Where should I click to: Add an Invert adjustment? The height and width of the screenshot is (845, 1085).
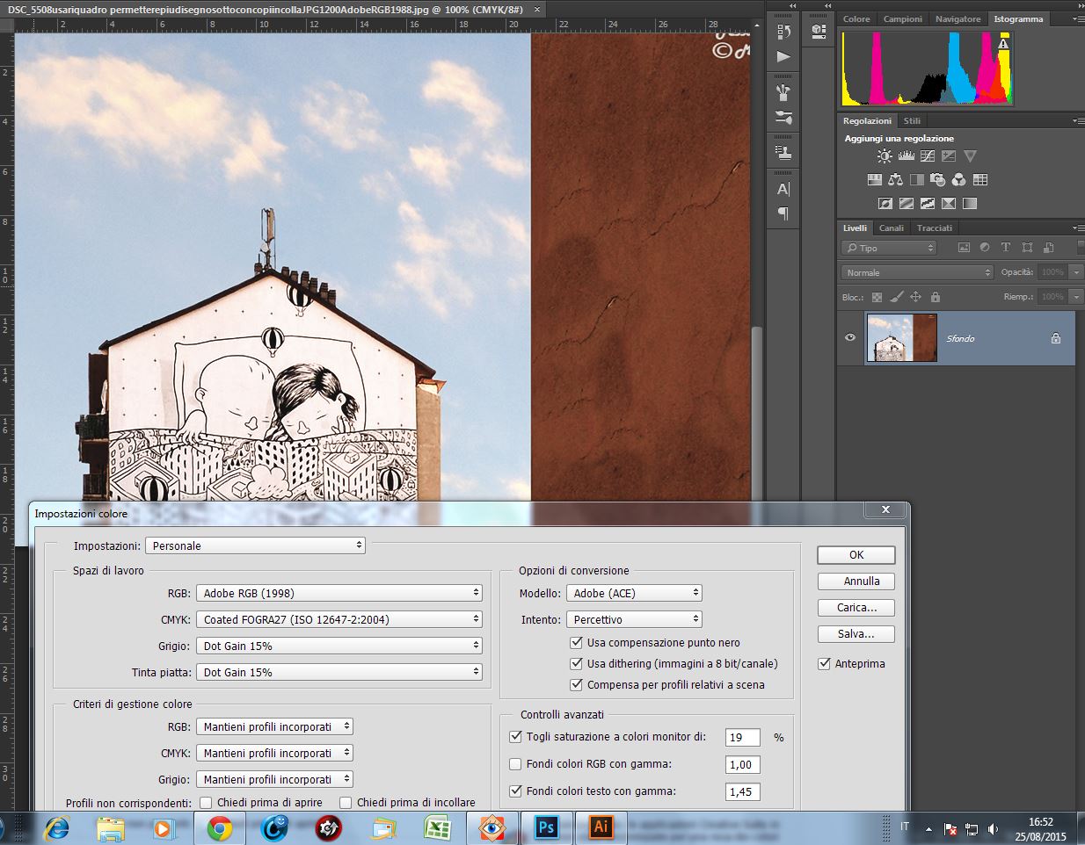point(885,204)
